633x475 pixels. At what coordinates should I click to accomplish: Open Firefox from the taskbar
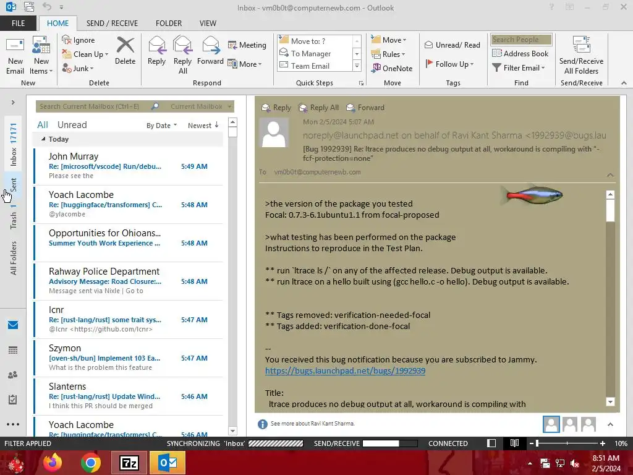pos(53,463)
